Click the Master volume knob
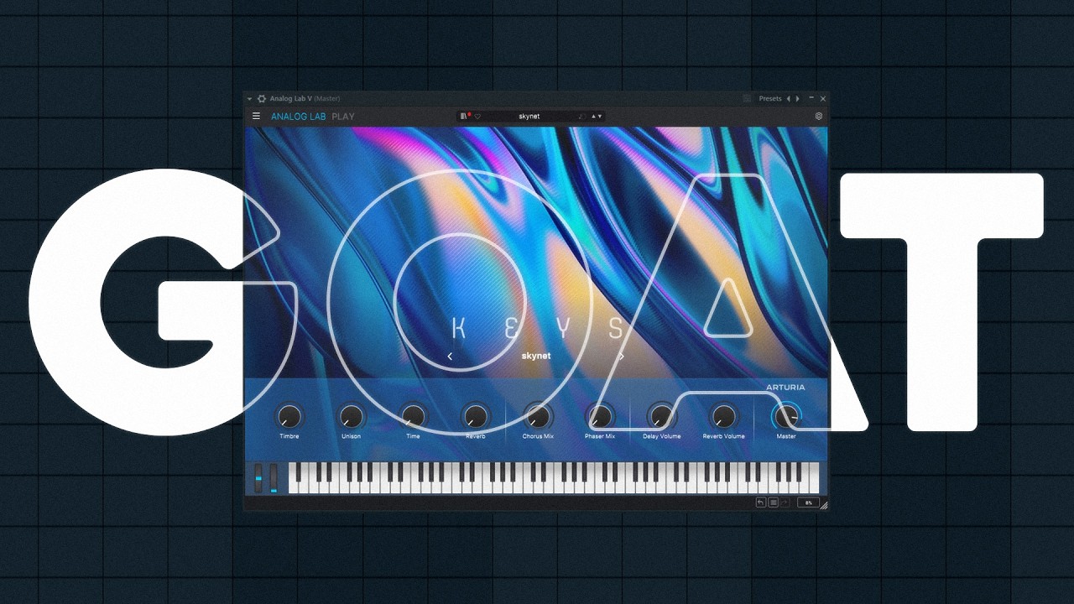This screenshot has height=604, width=1074. click(786, 416)
